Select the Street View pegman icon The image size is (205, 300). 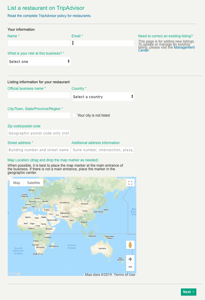click(x=130, y=245)
